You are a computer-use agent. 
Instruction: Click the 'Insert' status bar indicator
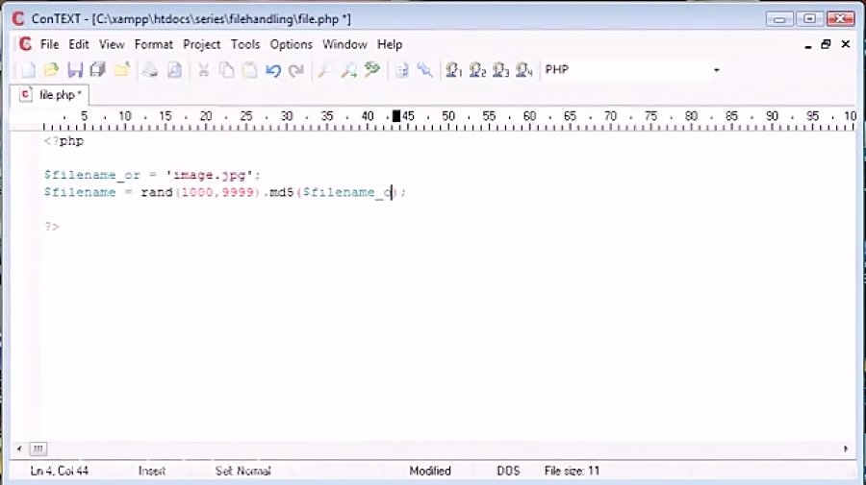(x=152, y=471)
